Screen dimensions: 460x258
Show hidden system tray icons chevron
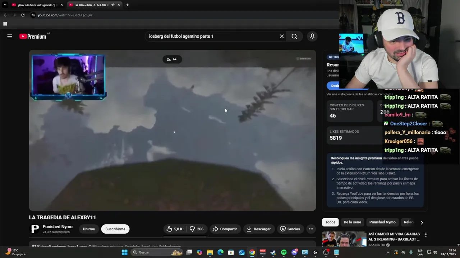click(388, 252)
